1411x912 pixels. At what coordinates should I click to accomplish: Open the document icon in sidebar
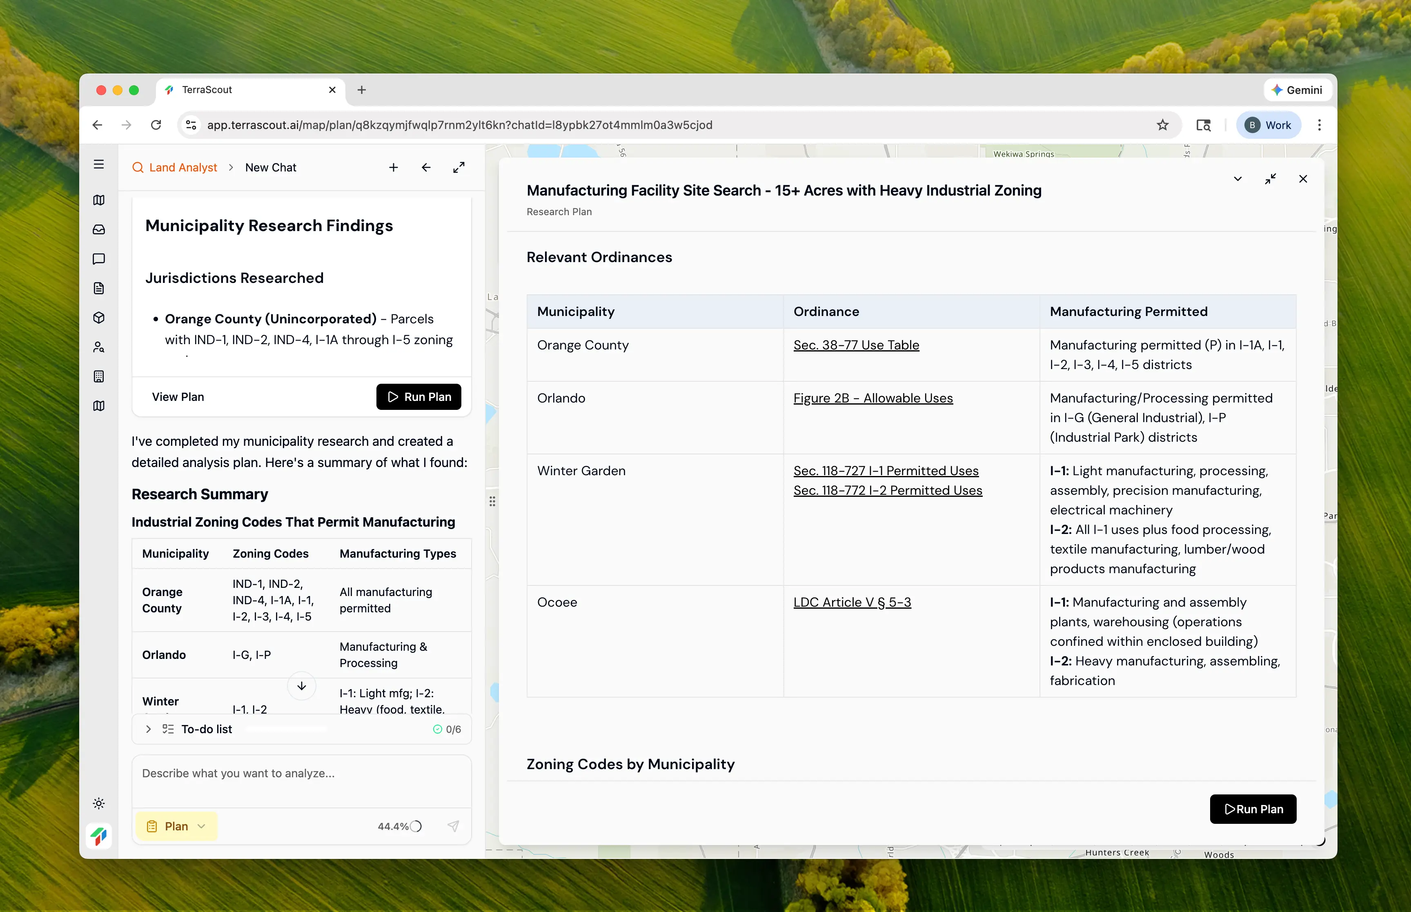[x=99, y=288]
